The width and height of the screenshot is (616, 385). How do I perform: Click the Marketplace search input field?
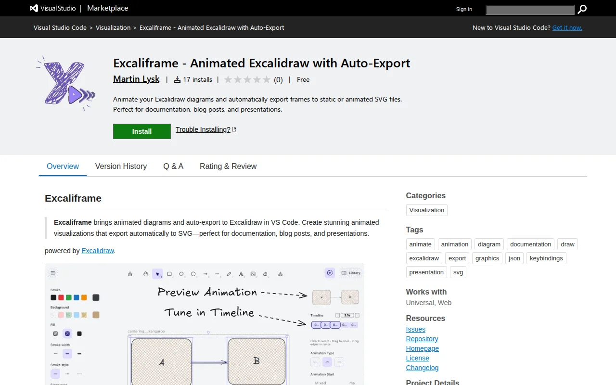[530, 10]
